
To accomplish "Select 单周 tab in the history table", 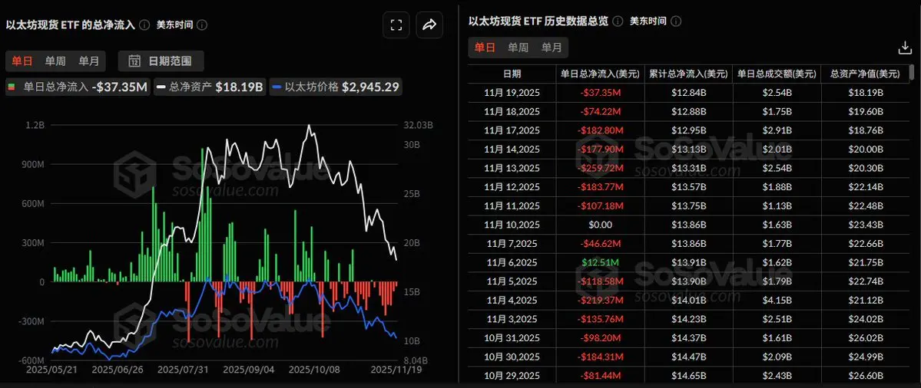I will click(518, 48).
